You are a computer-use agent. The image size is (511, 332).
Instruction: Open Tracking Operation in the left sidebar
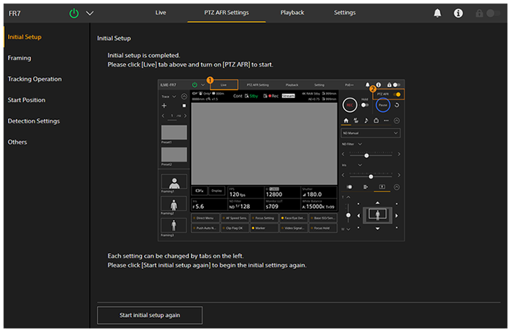coord(34,79)
